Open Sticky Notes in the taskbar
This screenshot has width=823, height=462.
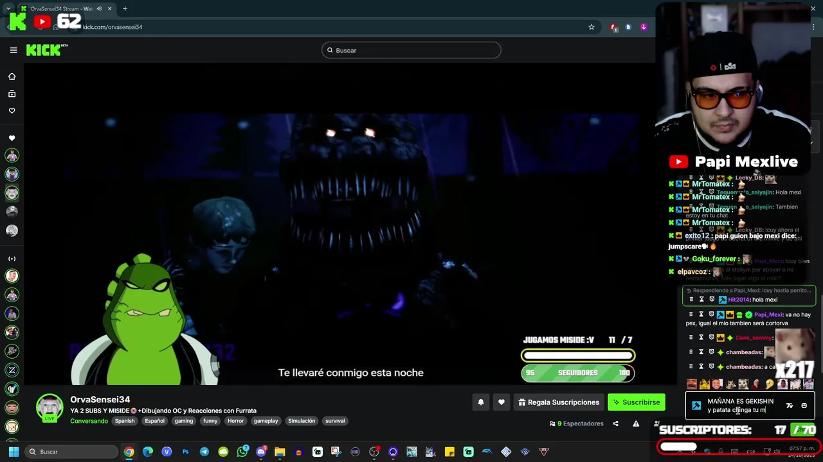point(449,452)
